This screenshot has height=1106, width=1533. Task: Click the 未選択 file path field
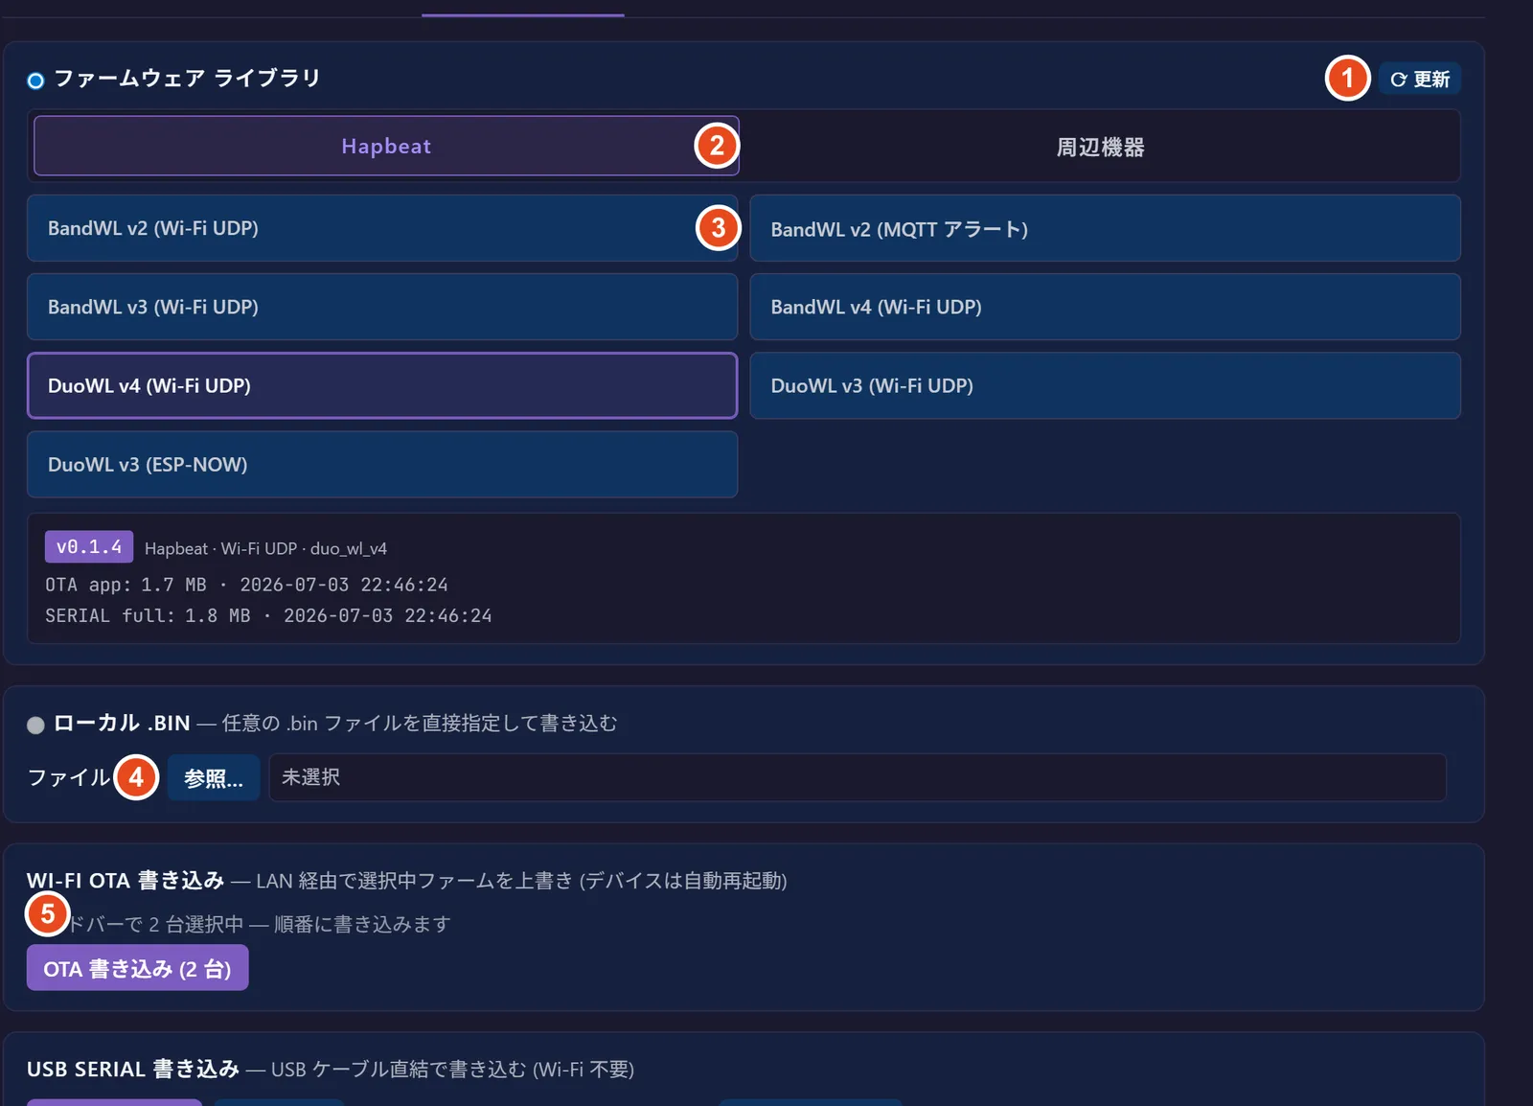click(x=858, y=777)
